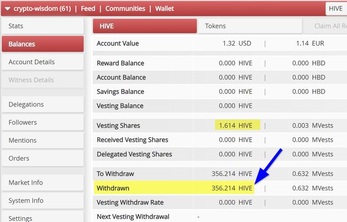Open System Info in sidebar
Screen dimensions: 347x222
[43, 200]
